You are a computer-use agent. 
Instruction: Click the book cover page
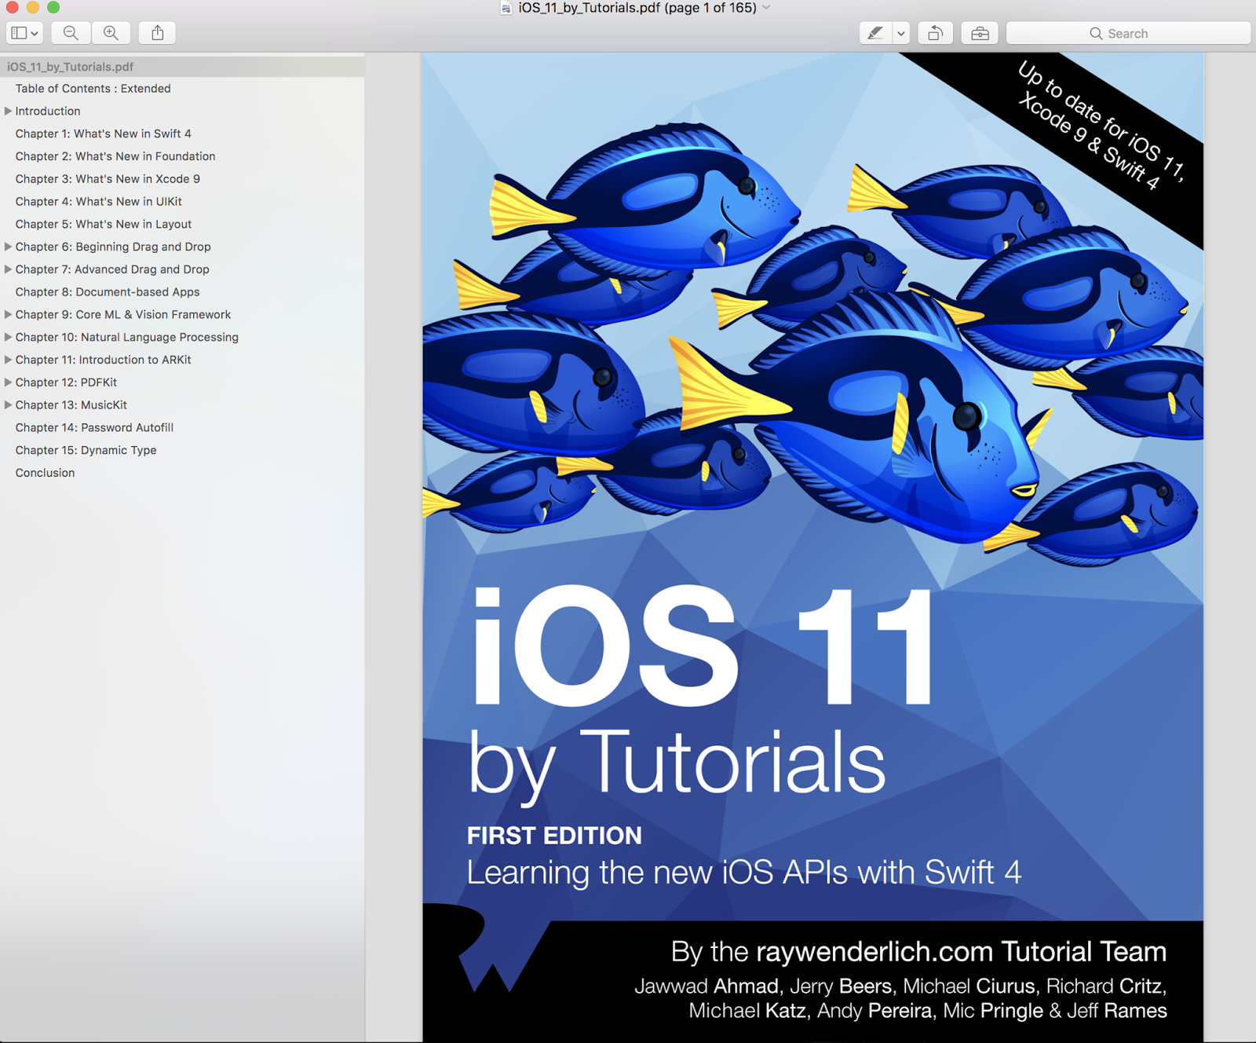click(812, 547)
